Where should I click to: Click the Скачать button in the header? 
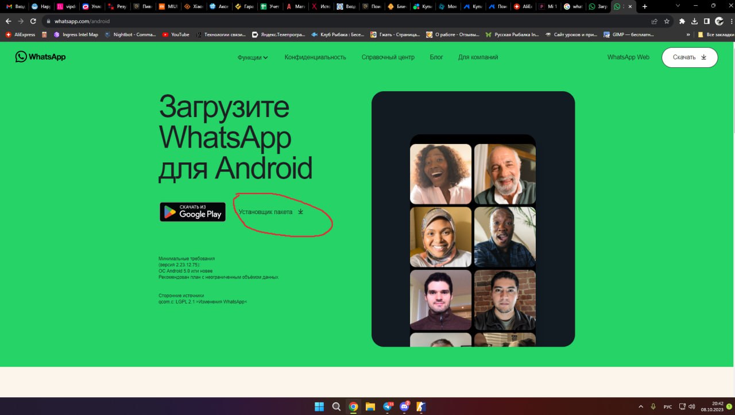point(690,57)
